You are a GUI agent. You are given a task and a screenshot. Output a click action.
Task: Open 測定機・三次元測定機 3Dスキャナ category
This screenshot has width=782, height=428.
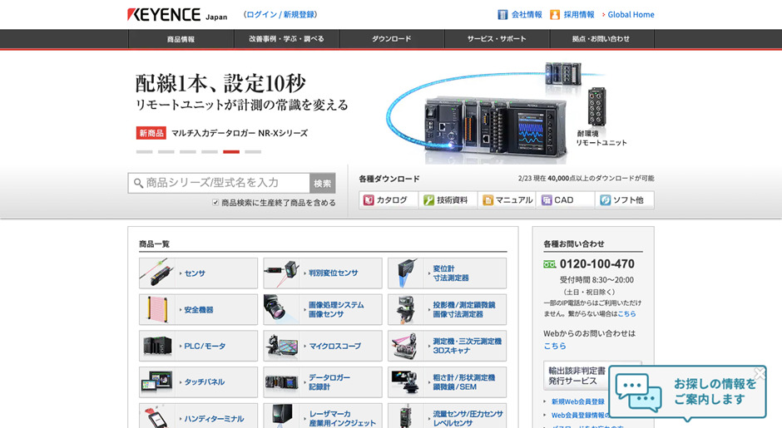pyautogui.click(x=447, y=346)
